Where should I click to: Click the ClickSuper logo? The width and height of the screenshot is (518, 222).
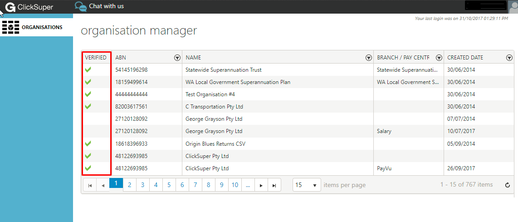[29, 7]
